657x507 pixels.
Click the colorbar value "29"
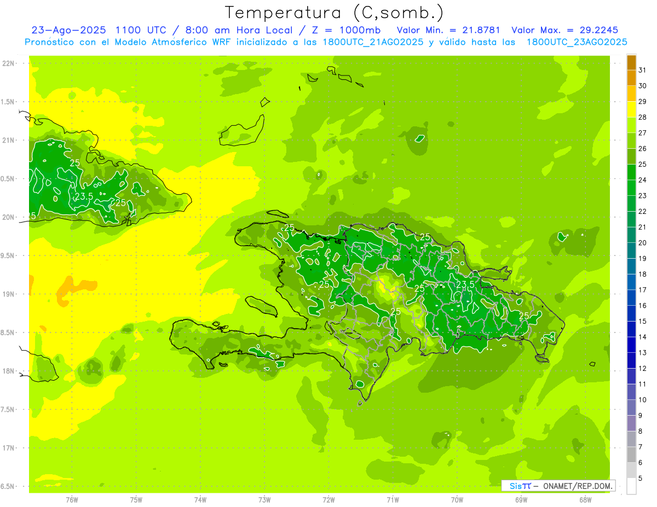(x=642, y=101)
